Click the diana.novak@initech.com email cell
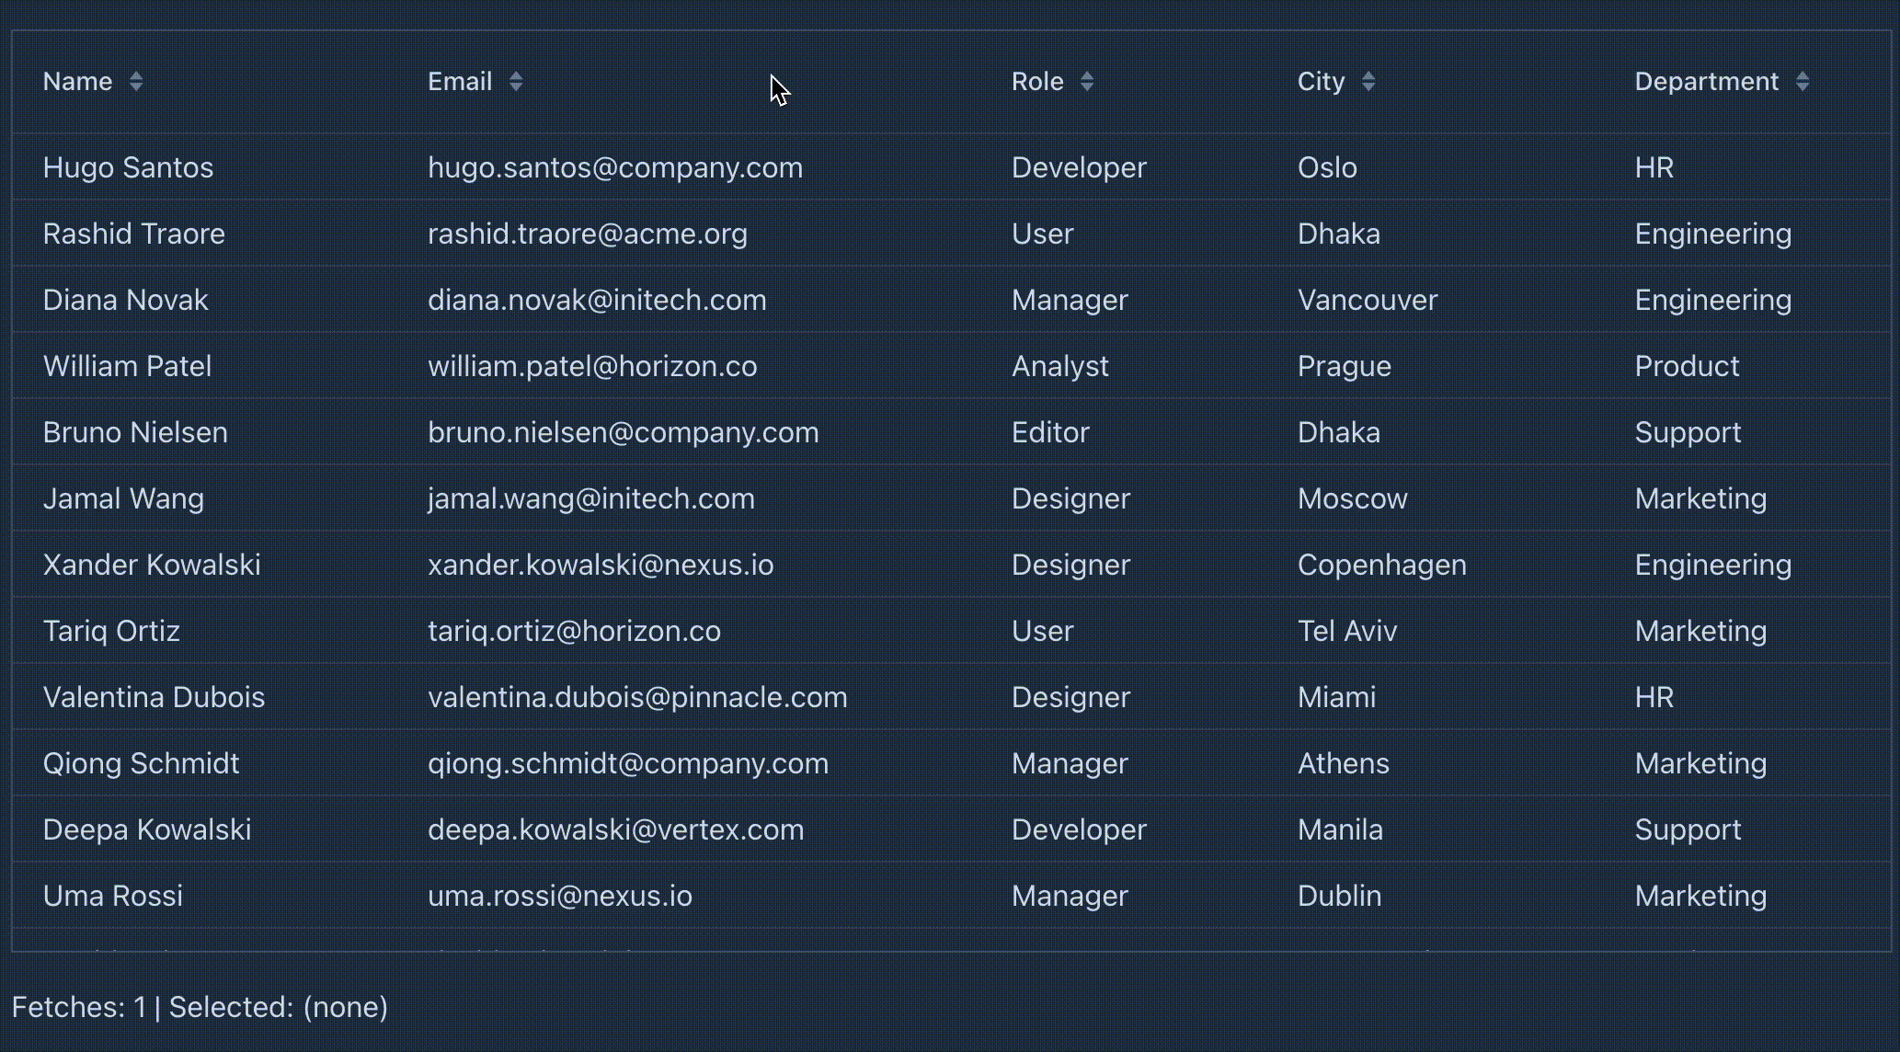 click(597, 300)
